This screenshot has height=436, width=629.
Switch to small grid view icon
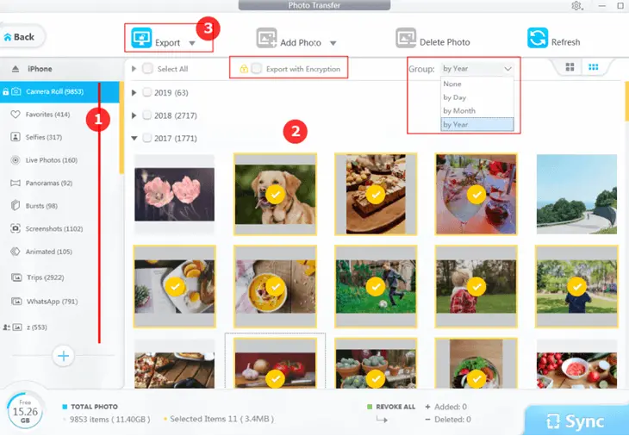[594, 67]
